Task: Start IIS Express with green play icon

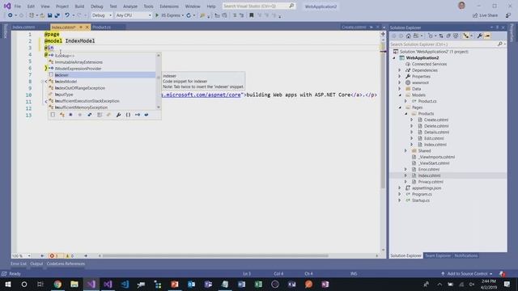Action: (157, 15)
